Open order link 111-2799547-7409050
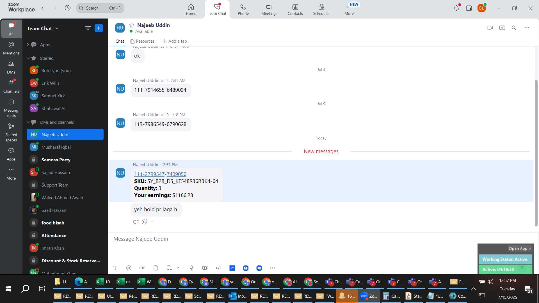539x303 pixels. click(x=160, y=174)
